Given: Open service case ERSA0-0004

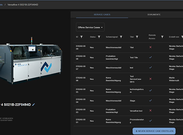Looking at the screenshot, I should (x=81, y=101).
